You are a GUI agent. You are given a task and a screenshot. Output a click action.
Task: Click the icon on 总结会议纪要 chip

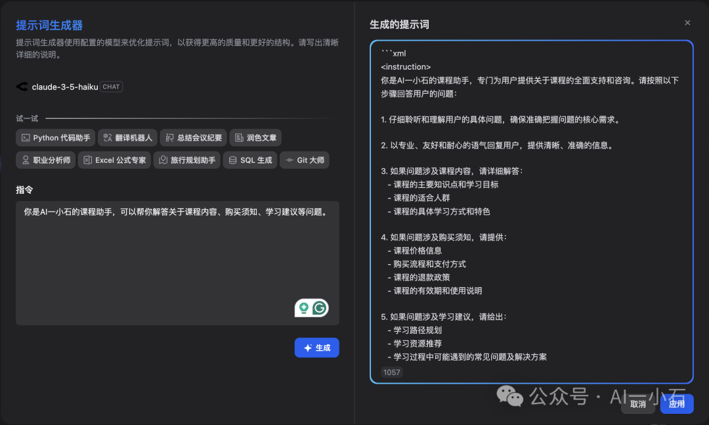[x=169, y=137]
